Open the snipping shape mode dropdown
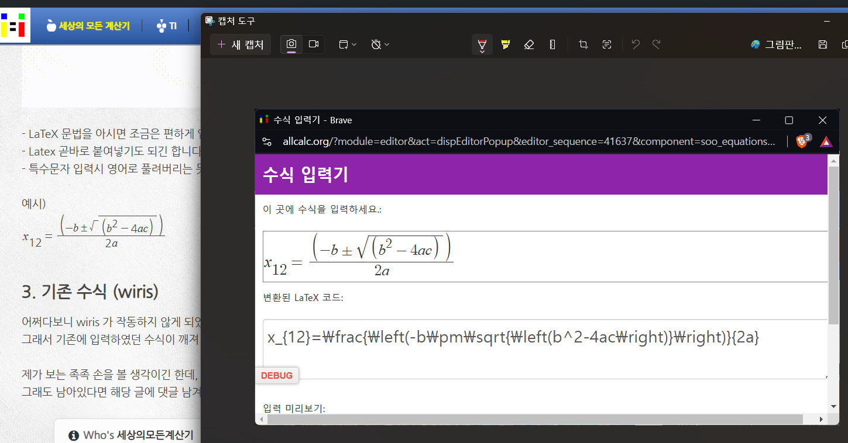 pyautogui.click(x=348, y=44)
